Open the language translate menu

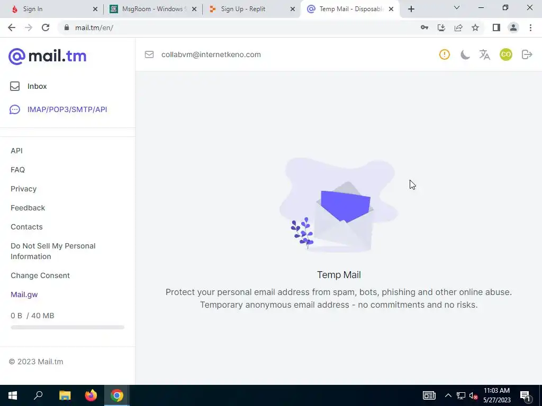click(485, 54)
